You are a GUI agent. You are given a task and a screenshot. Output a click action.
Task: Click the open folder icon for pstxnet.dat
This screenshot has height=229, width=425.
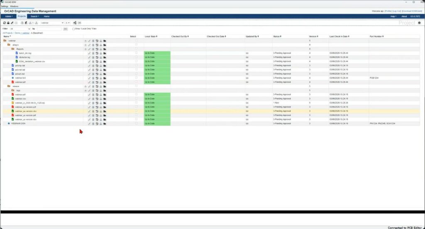[x=105, y=70]
